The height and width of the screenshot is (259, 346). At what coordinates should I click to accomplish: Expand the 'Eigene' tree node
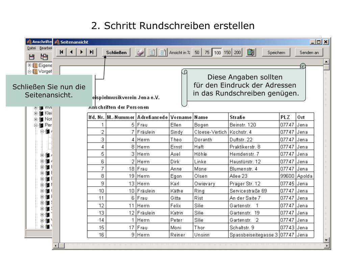point(29,65)
